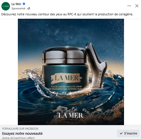
Task: Click the FORMULAIRE SUR FACEBOOK label
Action: pos(20,129)
